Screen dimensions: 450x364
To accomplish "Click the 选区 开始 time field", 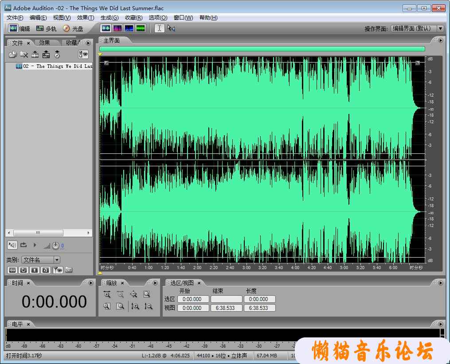I will (193, 299).
